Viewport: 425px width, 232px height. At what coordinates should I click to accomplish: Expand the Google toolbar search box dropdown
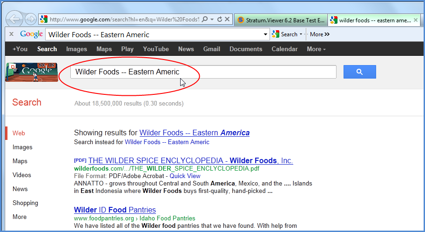coord(266,34)
